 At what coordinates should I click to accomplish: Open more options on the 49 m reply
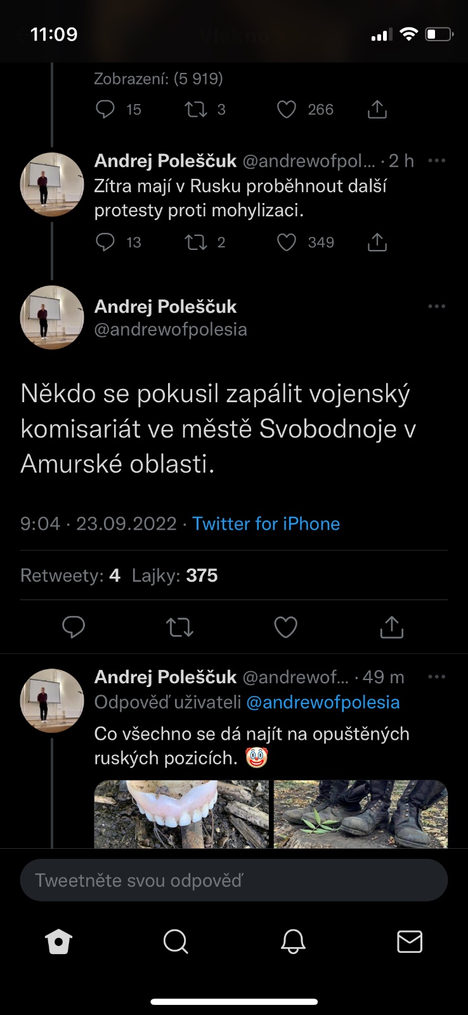tap(437, 677)
